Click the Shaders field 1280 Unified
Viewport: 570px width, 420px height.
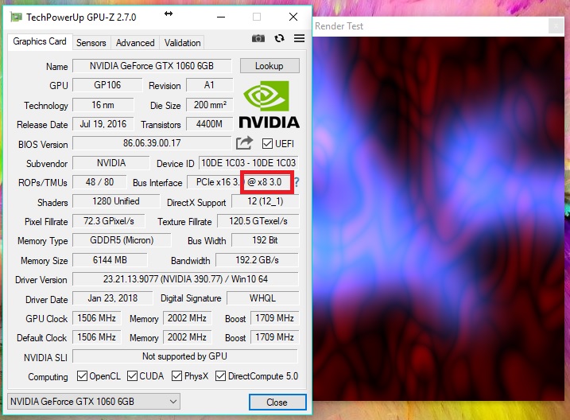click(x=116, y=201)
